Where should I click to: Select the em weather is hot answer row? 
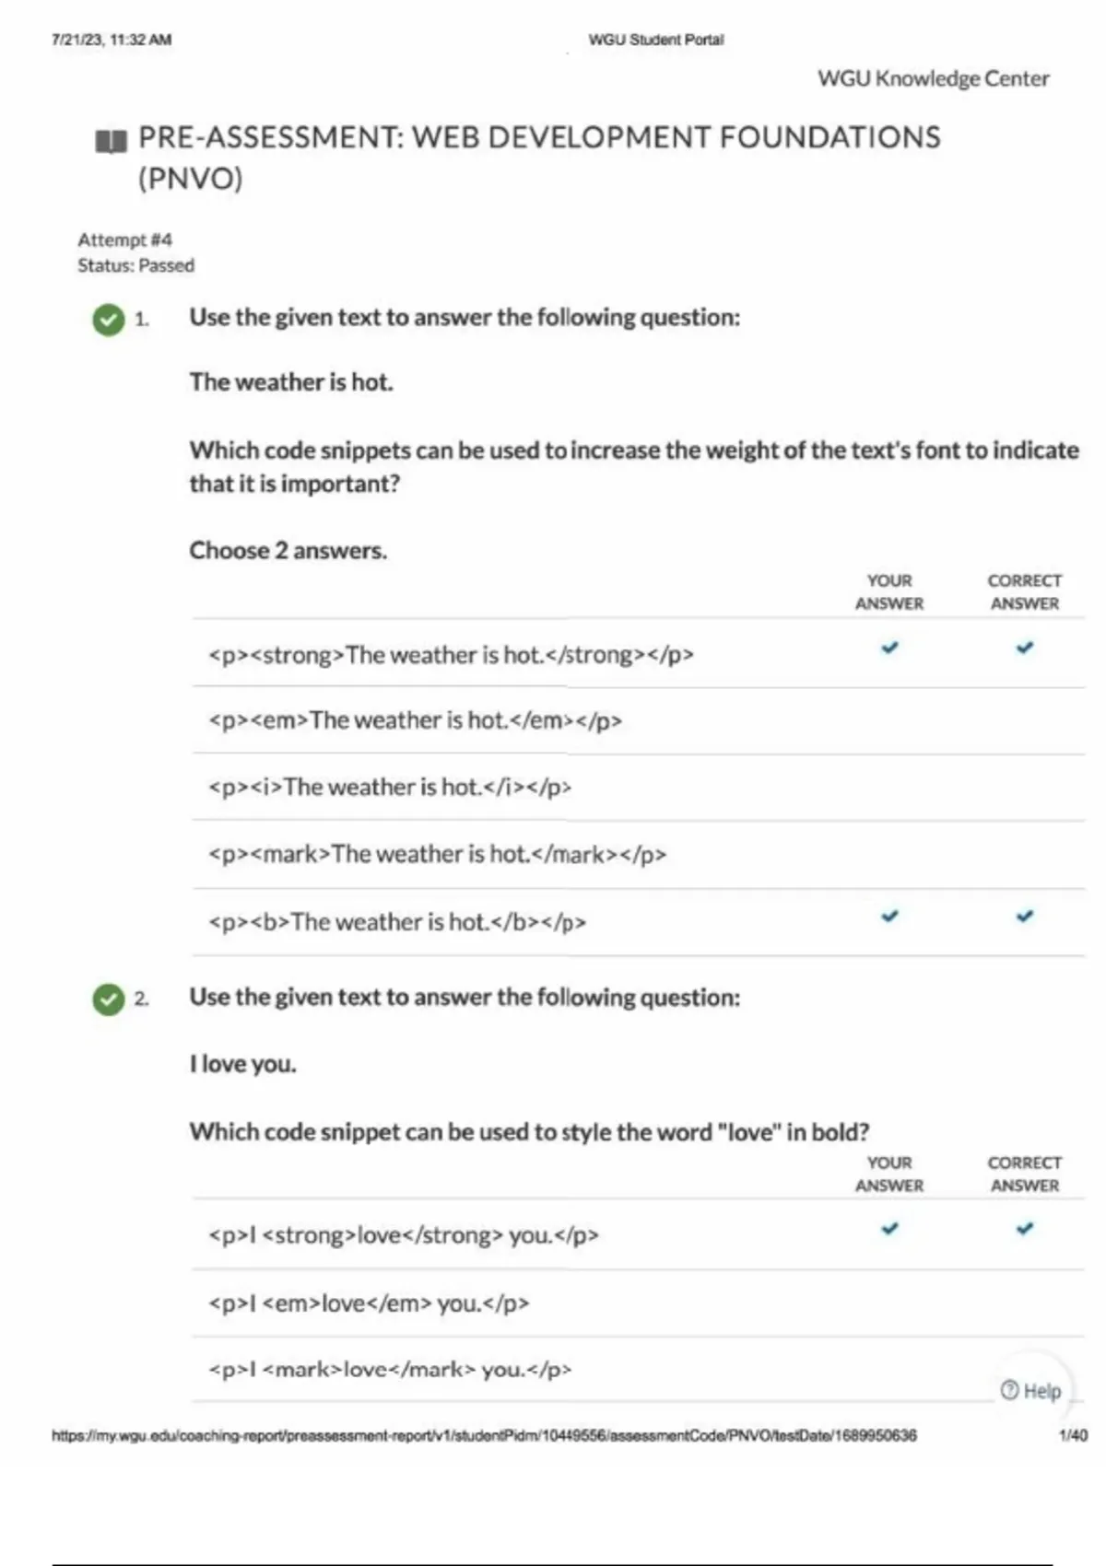(416, 720)
